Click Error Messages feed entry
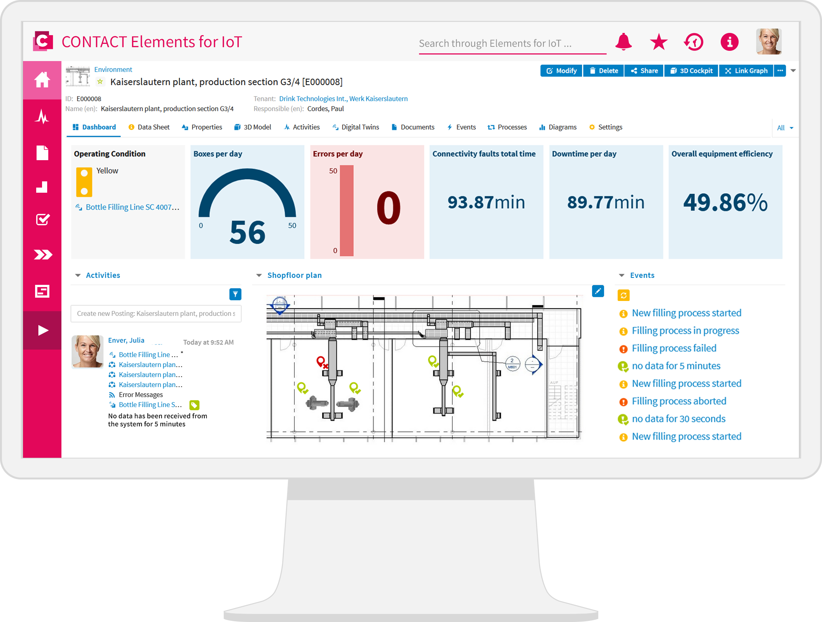Viewport: 822px width, 622px height. tap(140, 395)
